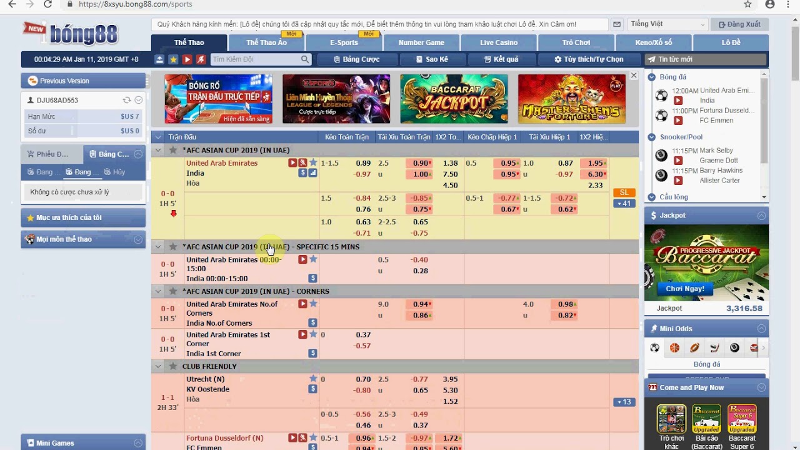
Task: Click the live stream icon in the toolbar
Action: pyautogui.click(x=187, y=59)
